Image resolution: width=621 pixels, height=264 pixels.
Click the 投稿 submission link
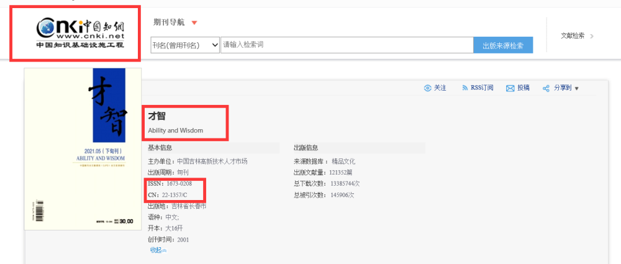point(523,88)
